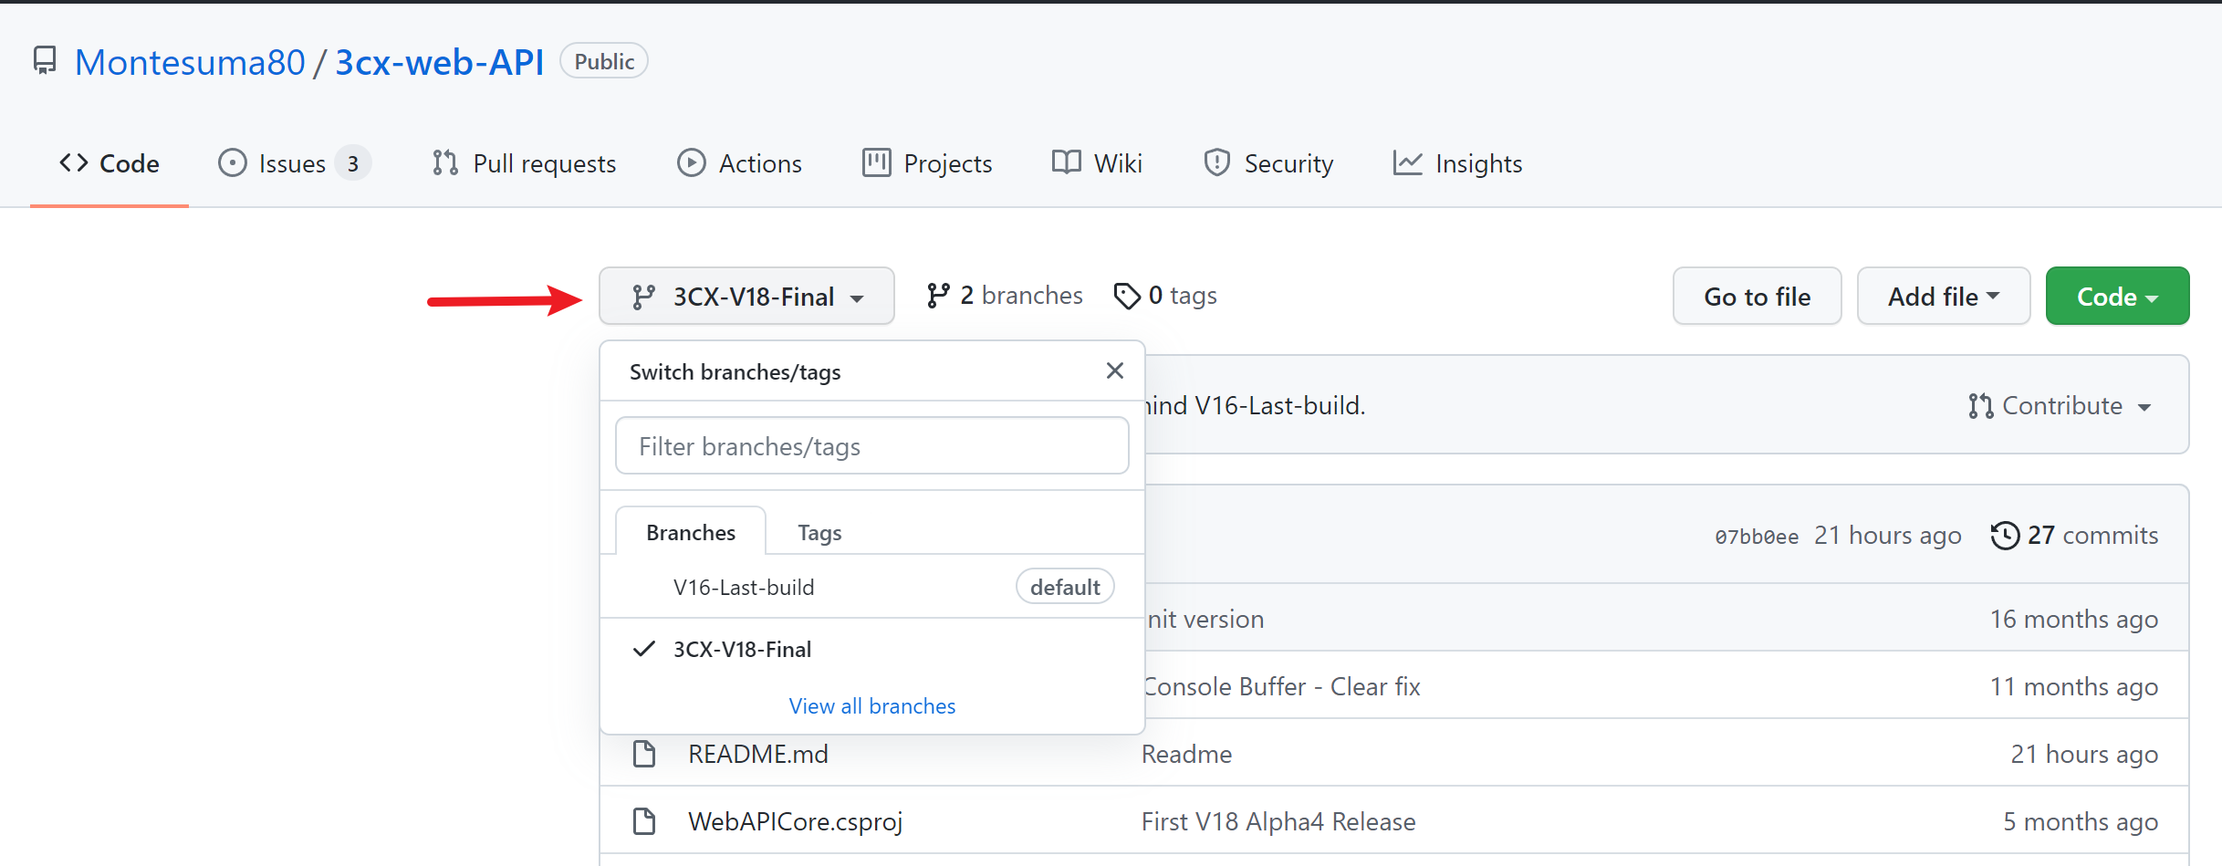Open the First V18 Alpha4 Release commit message
The width and height of the screenshot is (2222, 866).
pyautogui.click(x=1278, y=821)
